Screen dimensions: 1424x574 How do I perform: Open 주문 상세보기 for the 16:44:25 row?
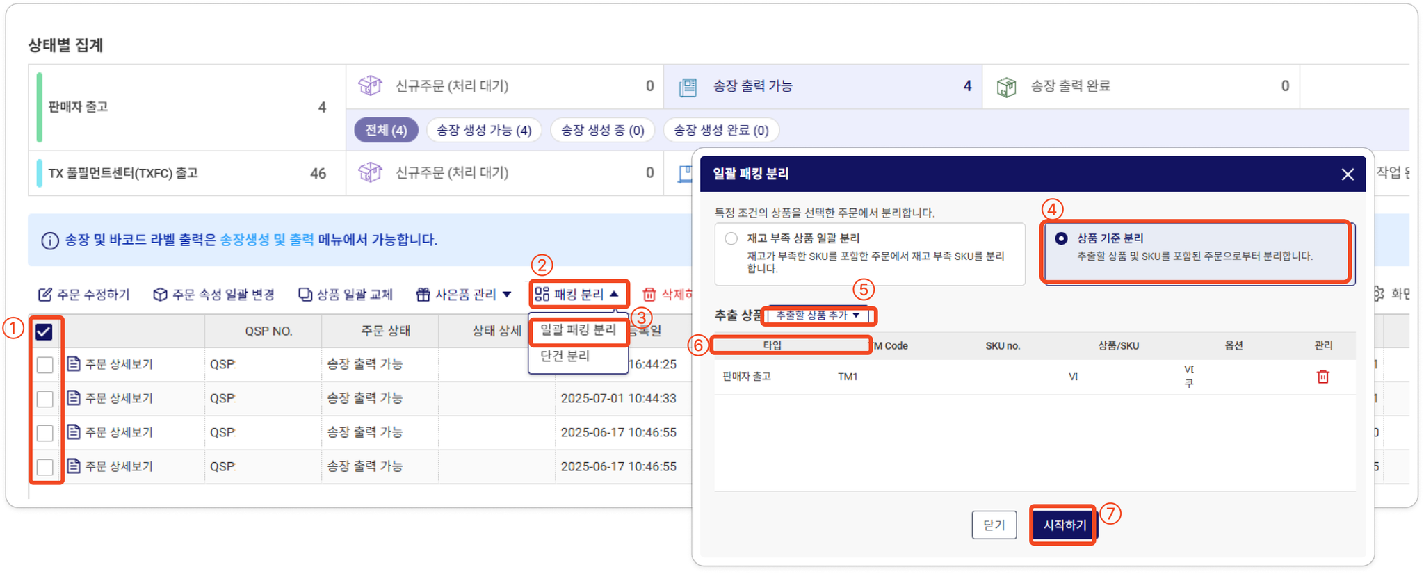pyautogui.click(x=110, y=364)
